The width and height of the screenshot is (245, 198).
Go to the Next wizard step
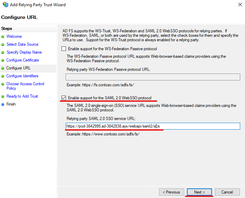point(199,192)
